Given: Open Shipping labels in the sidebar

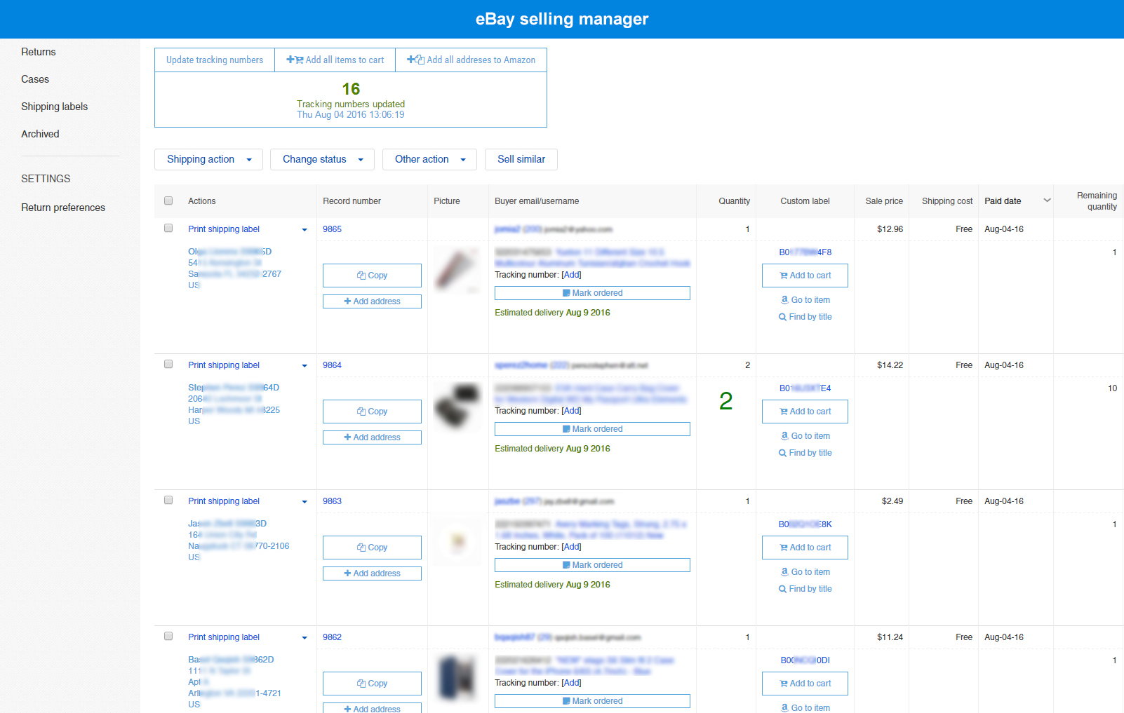Looking at the screenshot, I should point(55,107).
